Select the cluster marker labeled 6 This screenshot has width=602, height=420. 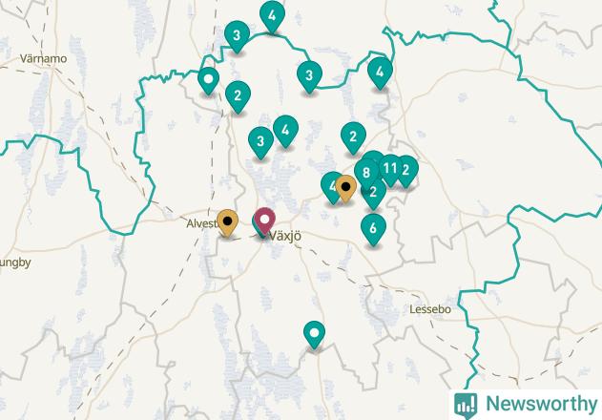pyautogui.click(x=373, y=230)
